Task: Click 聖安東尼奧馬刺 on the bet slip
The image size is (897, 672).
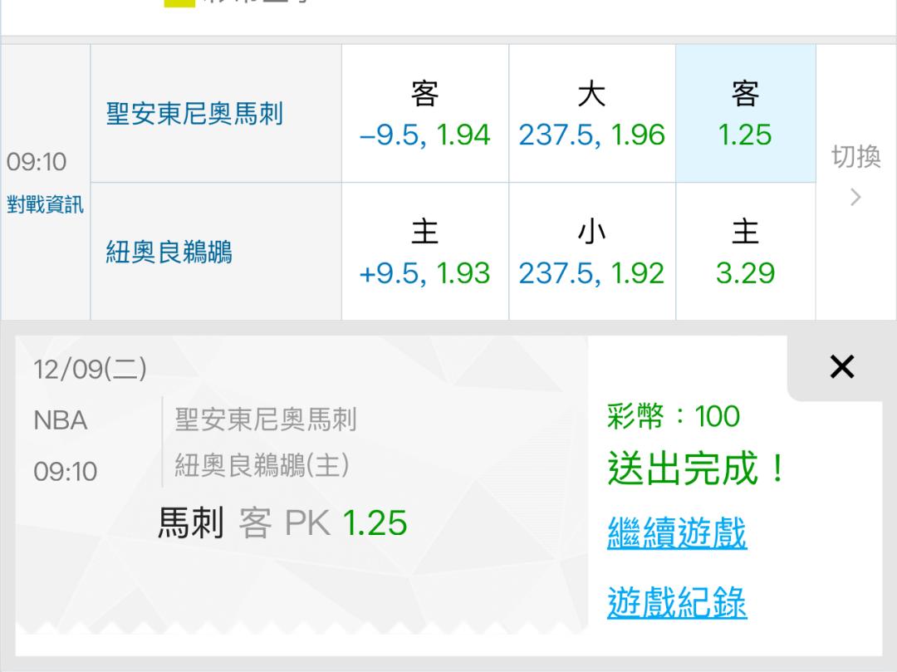Action: (x=266, y=419)
